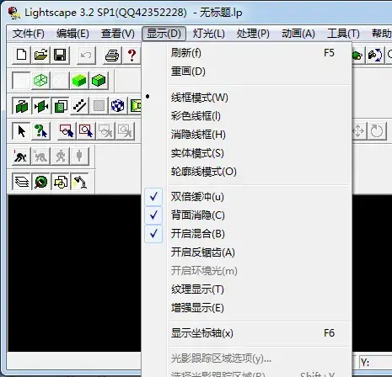Choose the green question mark query tool
The width and height of the screenshot is (392, 377).
coord(41,131)
